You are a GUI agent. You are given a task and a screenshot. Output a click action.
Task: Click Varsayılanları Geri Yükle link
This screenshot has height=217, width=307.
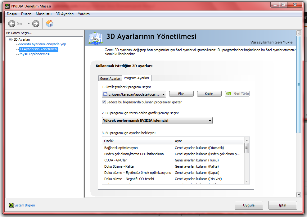(271, 42)
